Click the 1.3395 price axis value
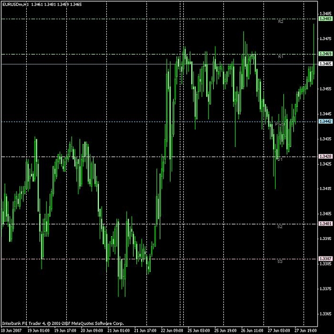 pyautogui.click(x=325, y=238)
